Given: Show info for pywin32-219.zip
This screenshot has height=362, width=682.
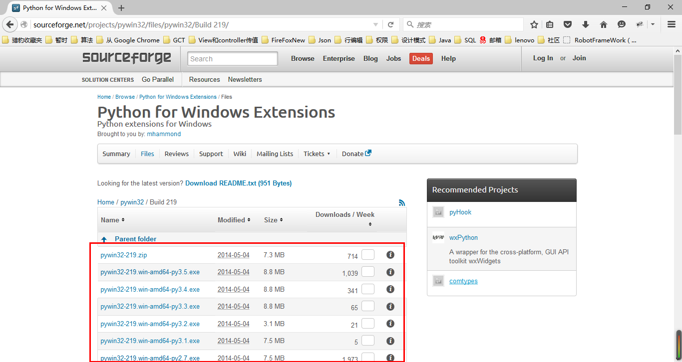Looking at the screenshot, I should click(x=390, y=255).
